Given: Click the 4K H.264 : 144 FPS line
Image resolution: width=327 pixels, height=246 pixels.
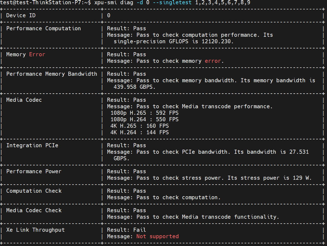Looking at the screenshot, I should 140,133.
